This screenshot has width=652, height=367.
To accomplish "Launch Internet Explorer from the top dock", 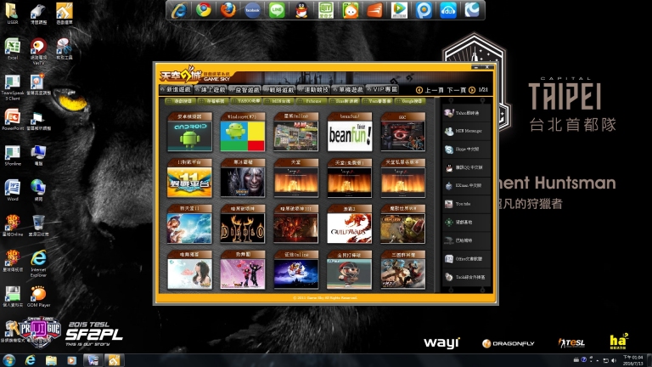I will (x=179, y=10).
